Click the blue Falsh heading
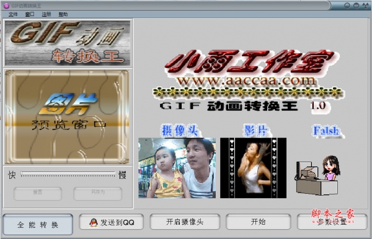The image size is (372, 239). coord(327,131)
